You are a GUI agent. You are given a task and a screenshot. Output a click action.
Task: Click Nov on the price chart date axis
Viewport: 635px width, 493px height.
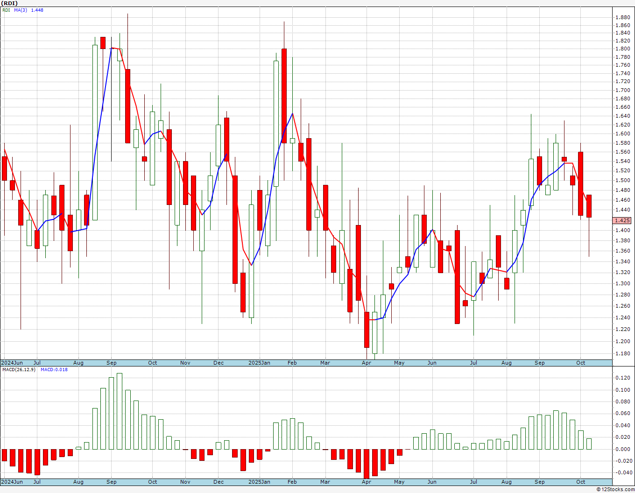[185, 363]
